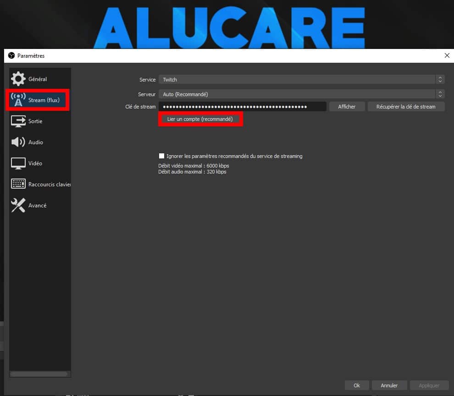Image resolution: width=454 pixels, height=396 pixels.
Task: Click the Service dropdown arrow
Action: pyautogui.click(x=440, y=80)
